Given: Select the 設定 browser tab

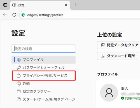Looking at the screenshot, I should pos(40,5).
